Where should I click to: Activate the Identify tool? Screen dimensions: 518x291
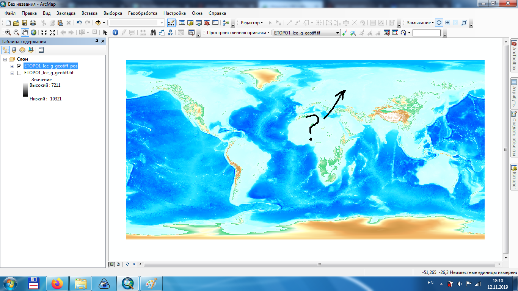point(115,33)
